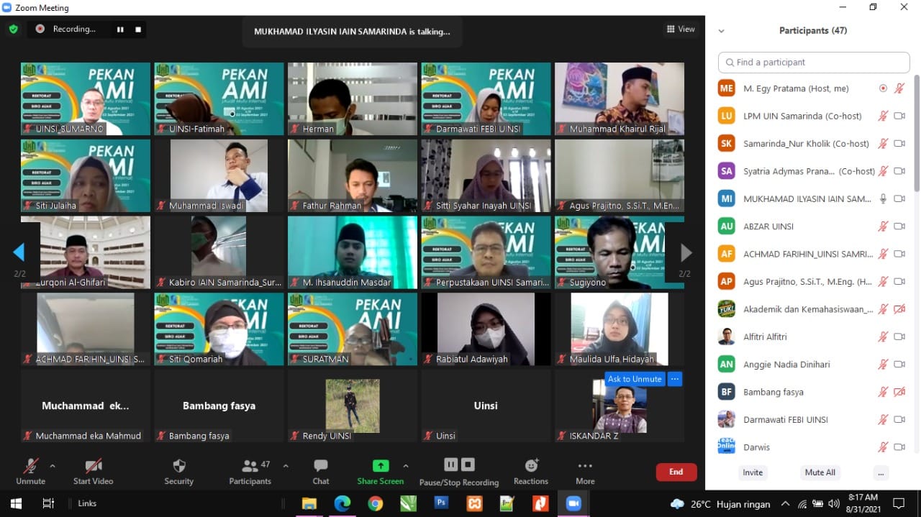Viewport: 921px width, 517px height.
Task: Open Photoshop from the taskbar
Action: [x=442, y=503]
